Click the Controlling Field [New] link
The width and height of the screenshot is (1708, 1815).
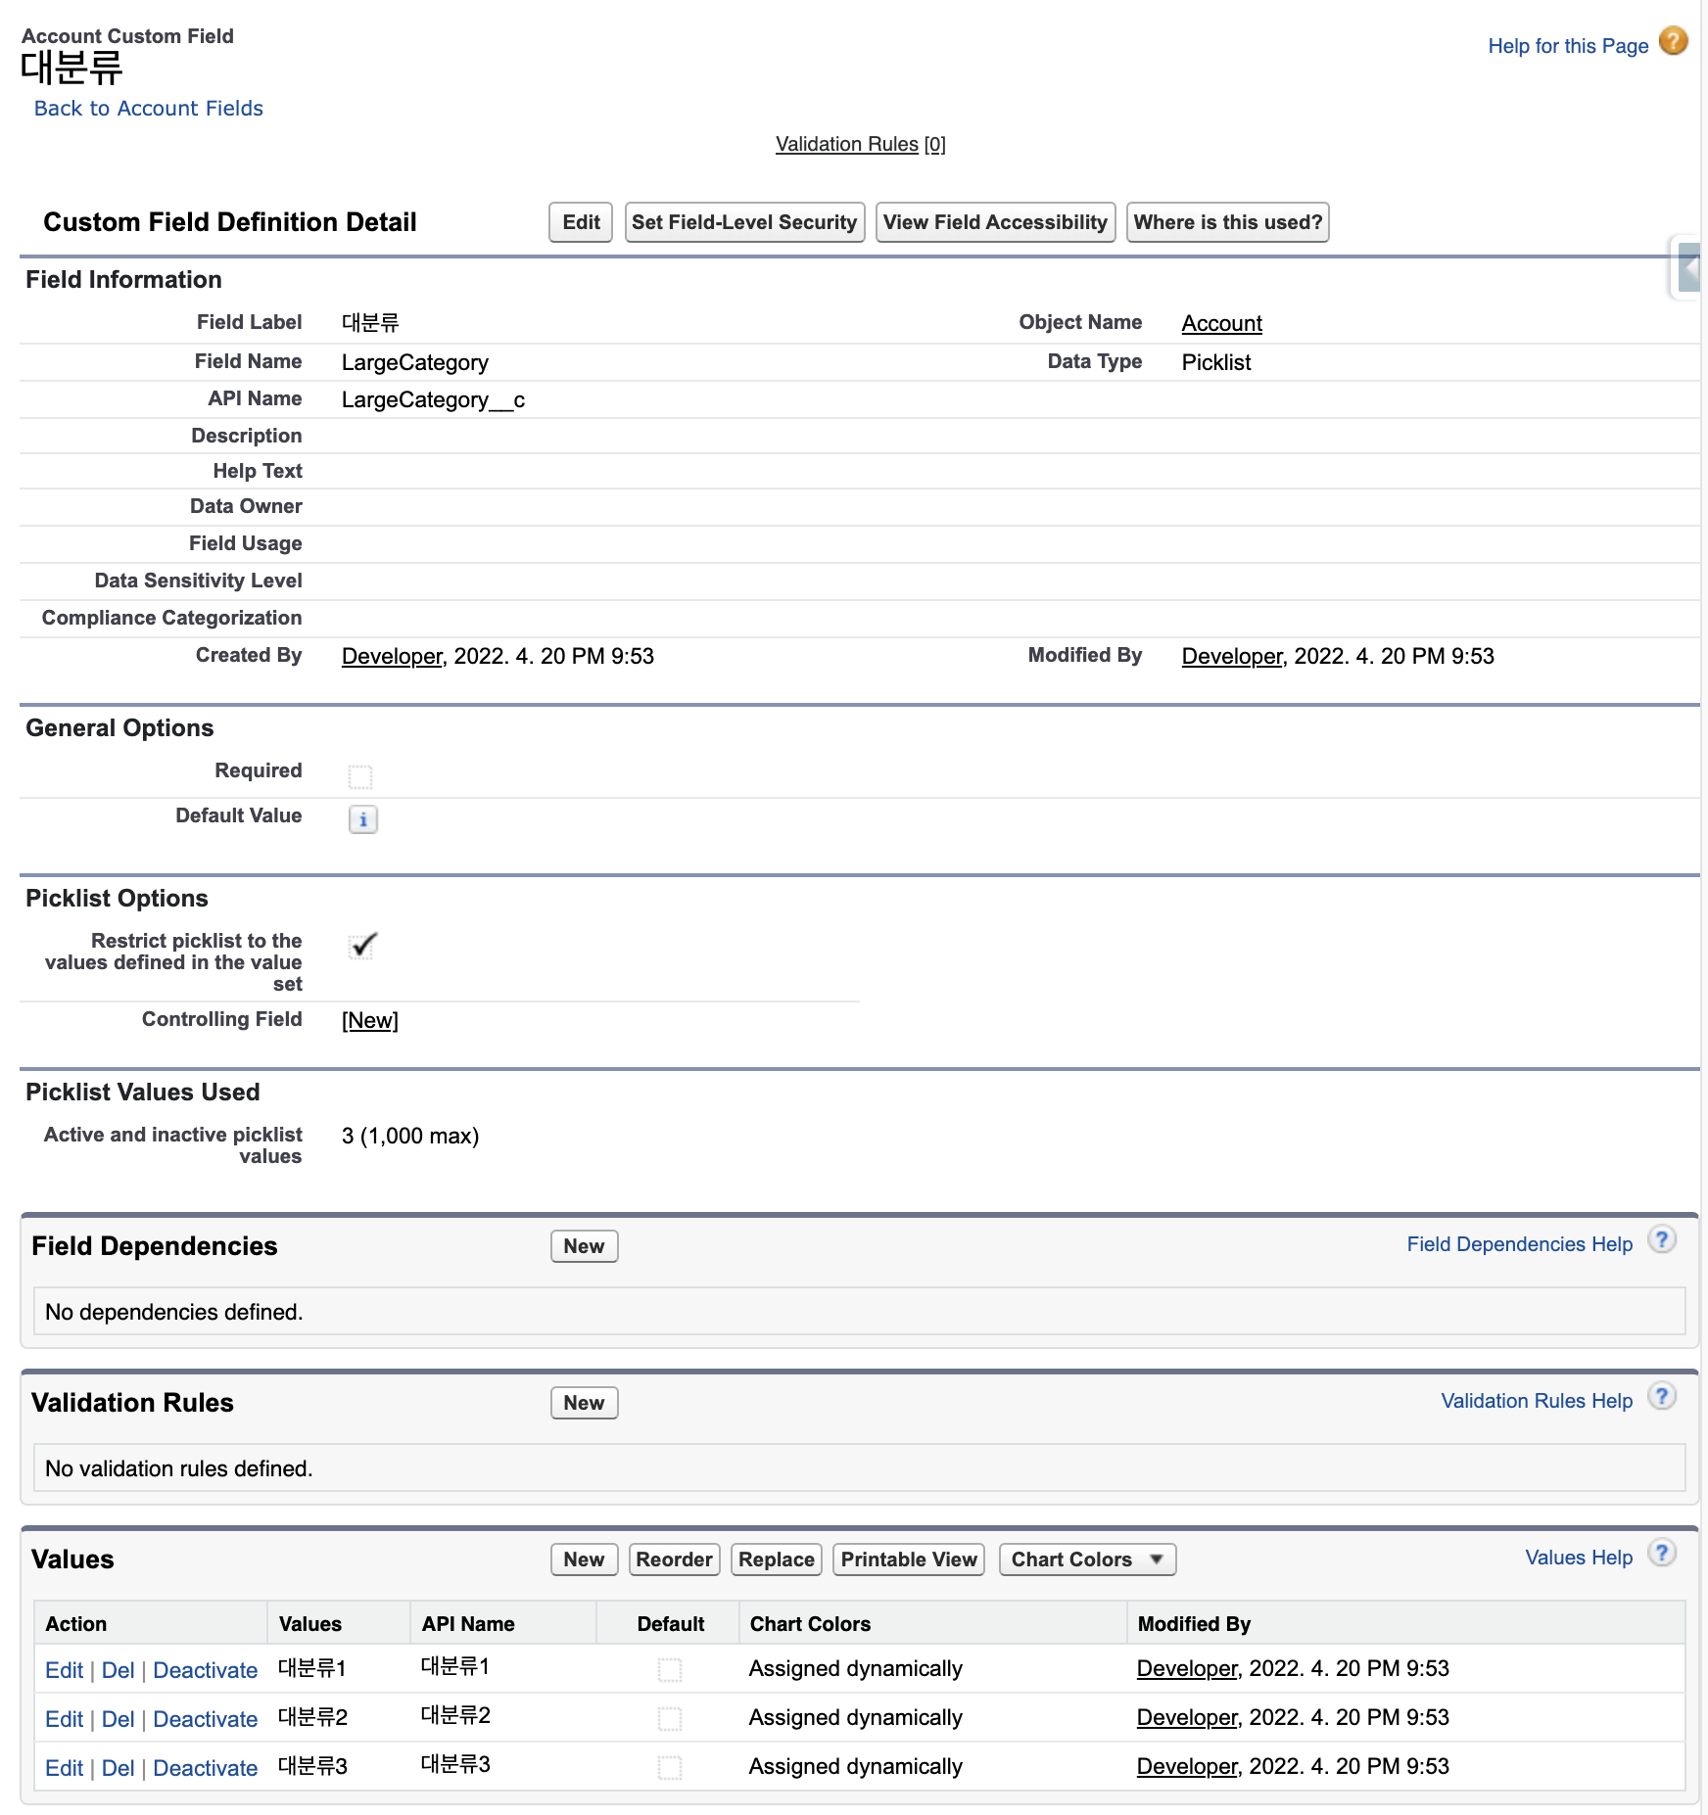pos(370,1020)
